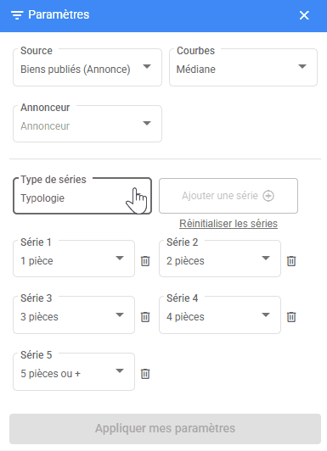
Task: Click the filter icon next to Paramètres
Action: [17, 15]
